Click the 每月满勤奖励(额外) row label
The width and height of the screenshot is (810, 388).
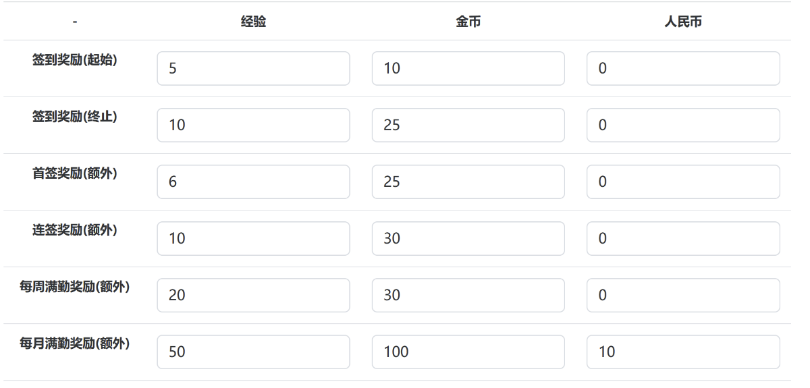click(74, 343)
